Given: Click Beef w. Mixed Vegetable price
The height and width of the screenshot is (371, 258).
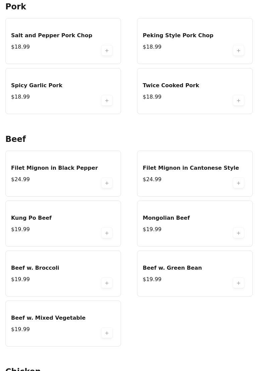Looking at the screenshot, I should [20, 329].
